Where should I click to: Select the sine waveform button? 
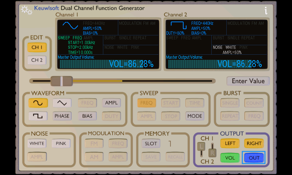(38, 103)
